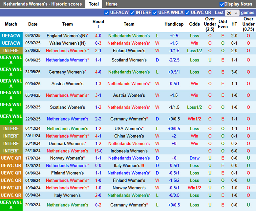Click UEFA WNL A label on 04/06/25 row

click(x=11, y=60)
